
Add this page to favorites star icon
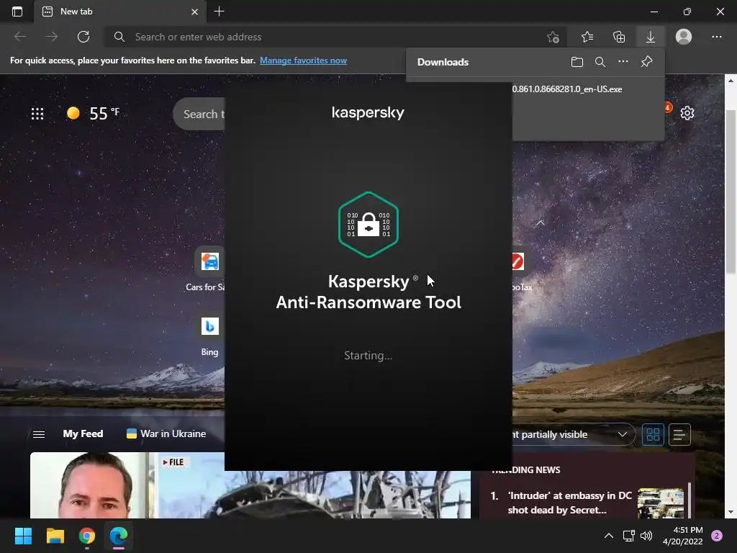[x=553, y=37]
